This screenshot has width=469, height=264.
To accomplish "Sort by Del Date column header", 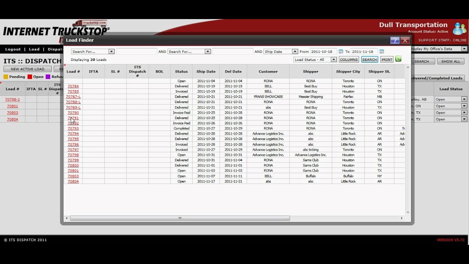I will 233,71.
